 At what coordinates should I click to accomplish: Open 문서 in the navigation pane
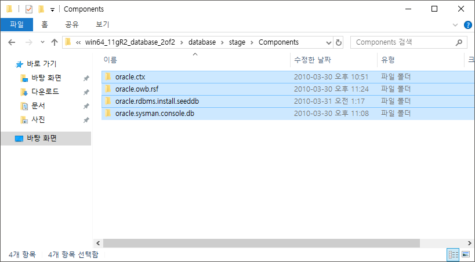point(38,105)
